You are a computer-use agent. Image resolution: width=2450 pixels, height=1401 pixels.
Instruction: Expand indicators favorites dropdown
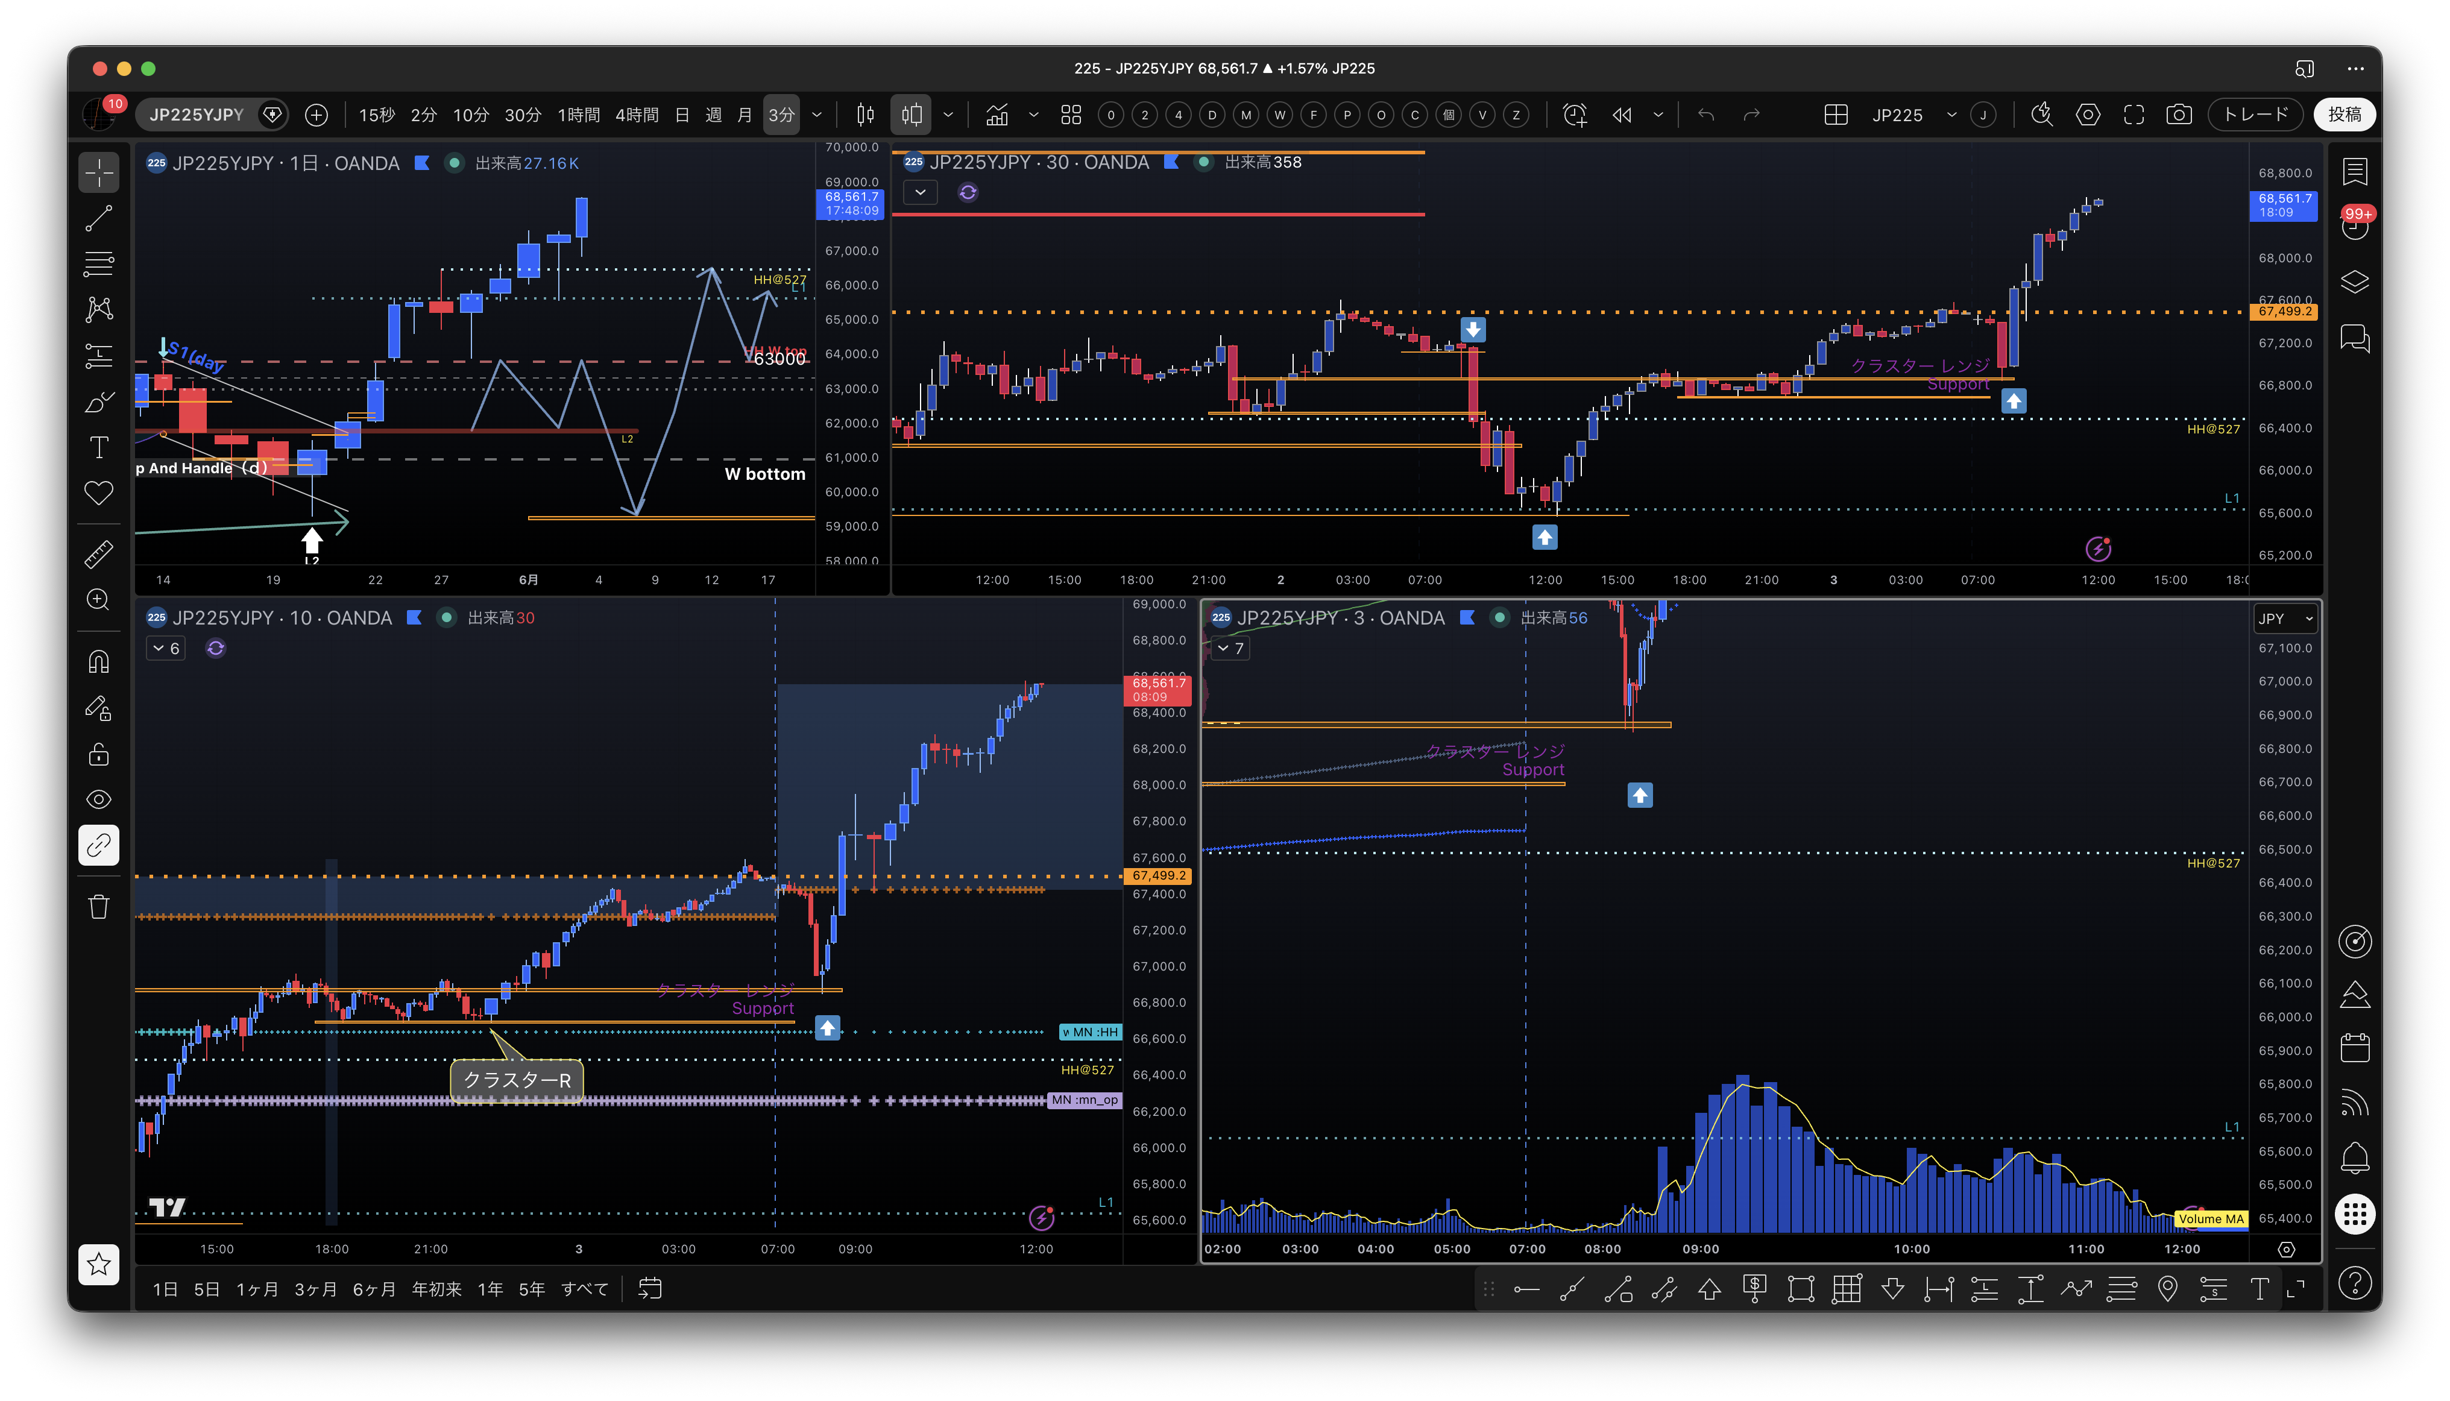[x=1033, y=115]
